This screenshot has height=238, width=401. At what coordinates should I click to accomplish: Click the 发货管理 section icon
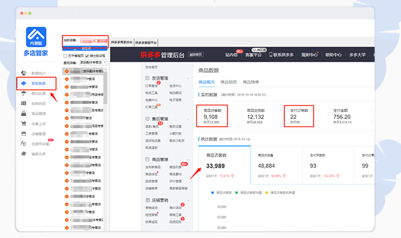pos(147,78)
